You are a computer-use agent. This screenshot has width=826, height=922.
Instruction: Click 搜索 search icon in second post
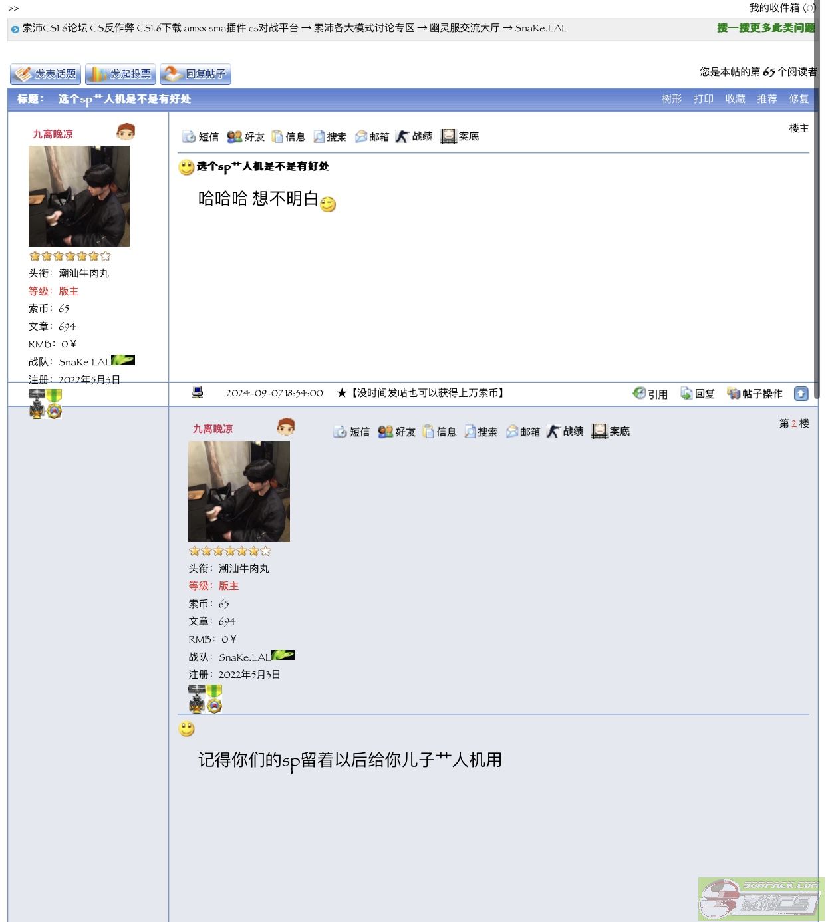tap(480, 432)
